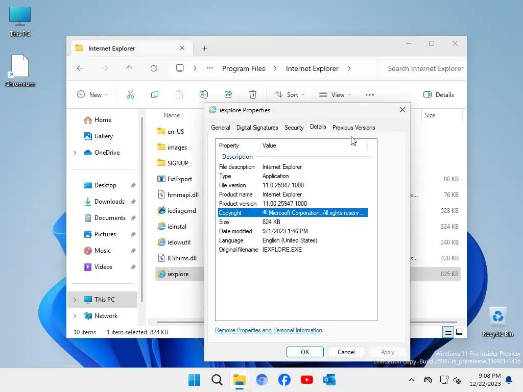Open Documents in navigation pane
The width and height of the screenshot is (523, 392).
point(110,217)
